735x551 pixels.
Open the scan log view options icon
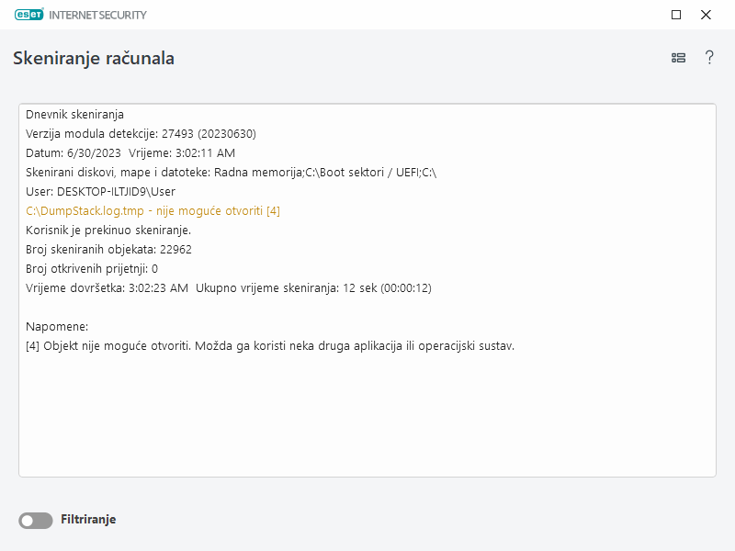click(678, 58)
